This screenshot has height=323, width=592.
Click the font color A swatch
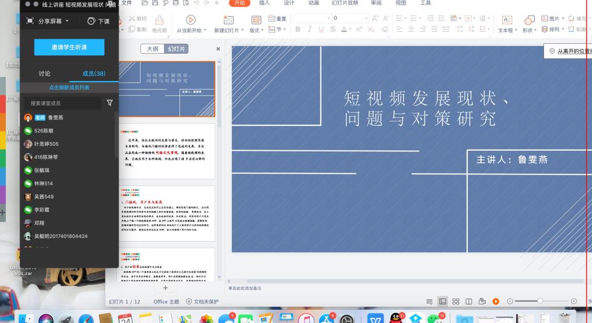point(344,29)
